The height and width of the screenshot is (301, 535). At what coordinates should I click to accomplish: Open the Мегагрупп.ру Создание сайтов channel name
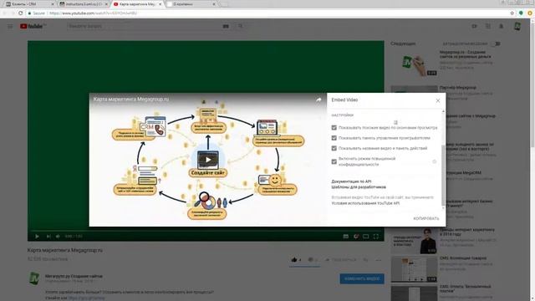click(x=74, y=276)
